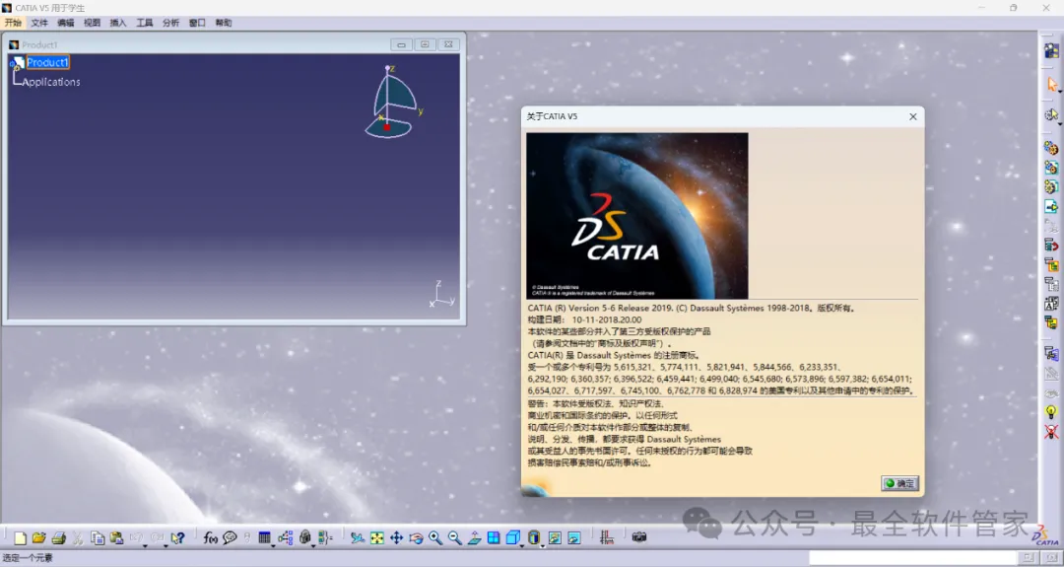Open the dropdown arrow beside Redo icon
Viewport: 1064px width, 567px height.
click(x=166, y=545)
